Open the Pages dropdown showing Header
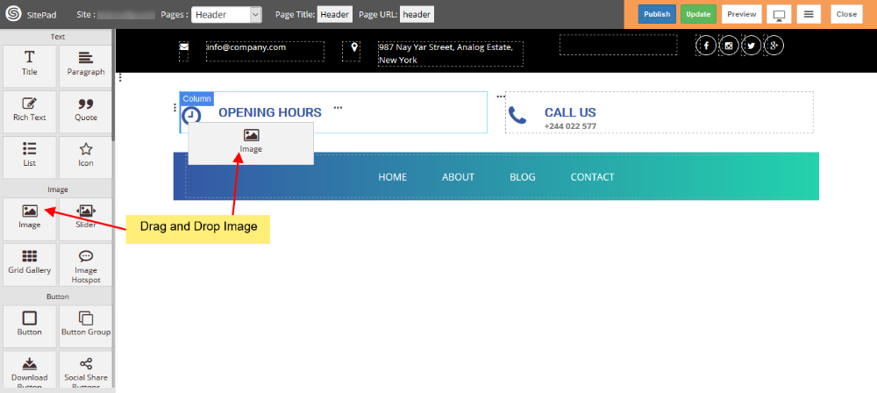The height and width of the screenshot is (393, 877). pos(226,14)
